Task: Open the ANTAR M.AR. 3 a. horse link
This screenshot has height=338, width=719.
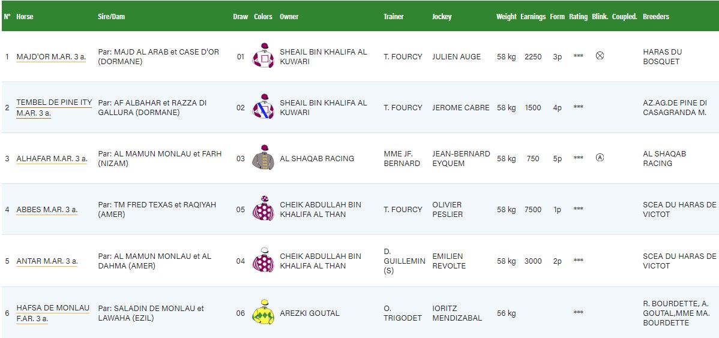Action: pos(47,261)
